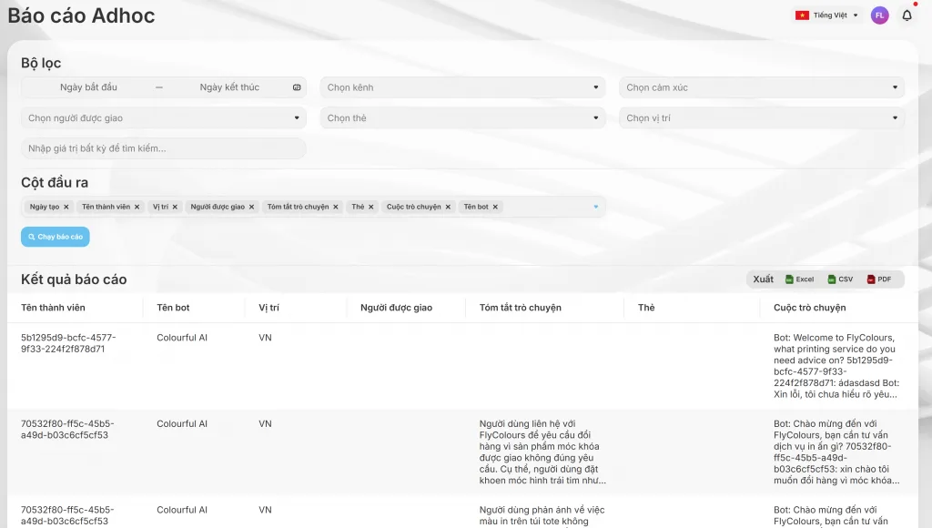The image size is (932, 528).
Task: Click the Vị trí column header
Action: pyautogui.click(x=268, y=308)
